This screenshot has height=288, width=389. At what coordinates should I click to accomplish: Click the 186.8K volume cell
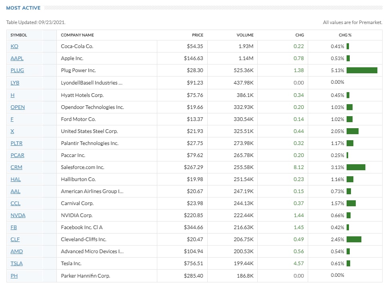pos(245,276)
